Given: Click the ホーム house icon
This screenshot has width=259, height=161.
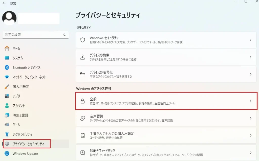Looking at the screenshot, I should point(7,48).
